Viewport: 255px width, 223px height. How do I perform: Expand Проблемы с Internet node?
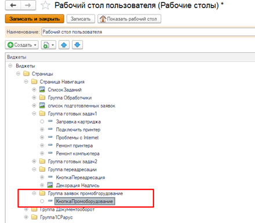pyautogui.click(x=42, y=137)
